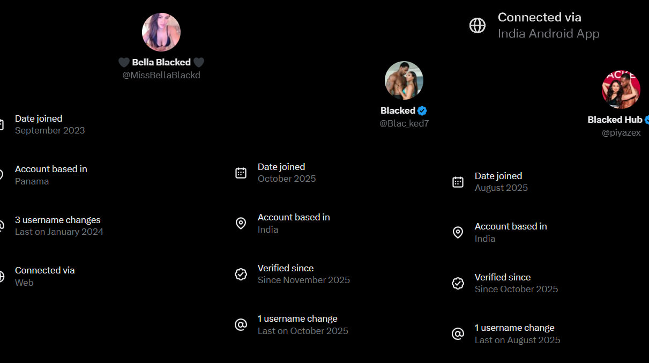Click the blue verified checkmark next to Blacked

[x=422, y=110]
